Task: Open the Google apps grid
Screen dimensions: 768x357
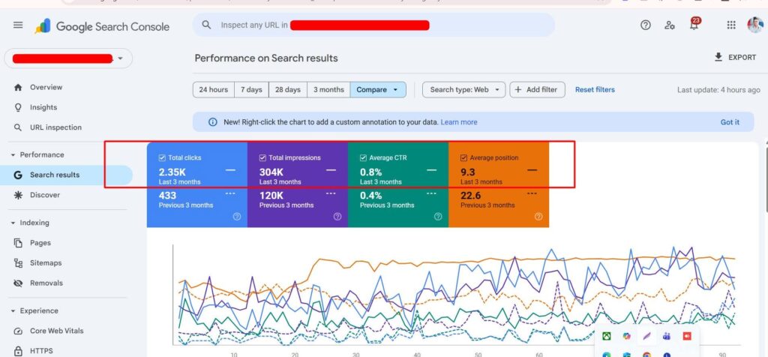Action: click(731, 25)
